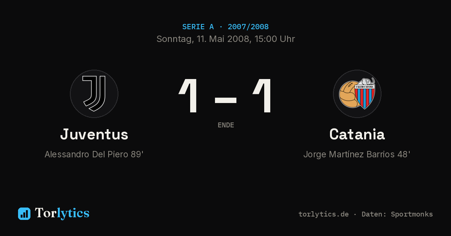Select scorer Alessandro Del Piero 89'

94,154
